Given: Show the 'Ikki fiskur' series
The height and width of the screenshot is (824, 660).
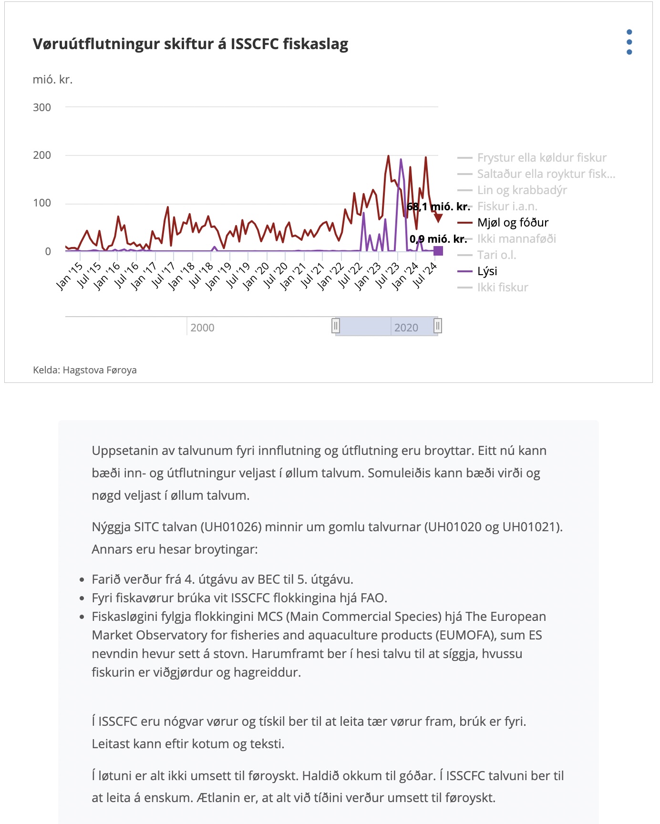Looking at the screenshot, I should [x=502, y=288].
